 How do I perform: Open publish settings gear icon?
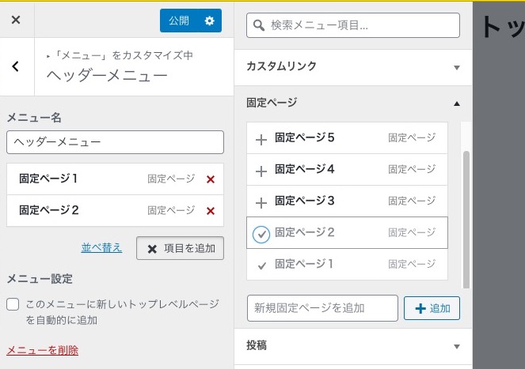pyautogui.click(x=209, y=21)
